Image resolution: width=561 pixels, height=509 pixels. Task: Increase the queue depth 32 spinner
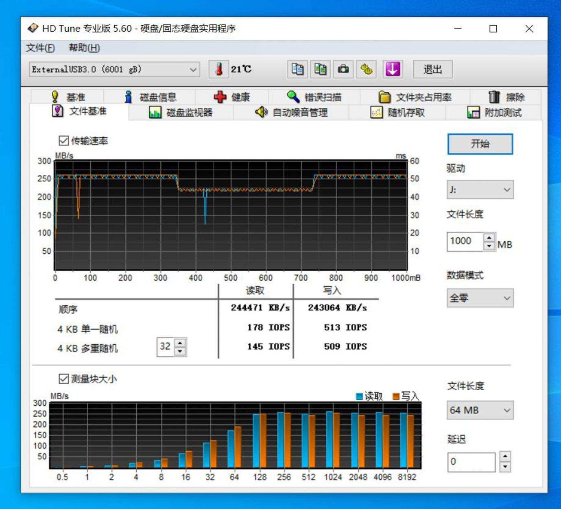click(x=180, y=343)
